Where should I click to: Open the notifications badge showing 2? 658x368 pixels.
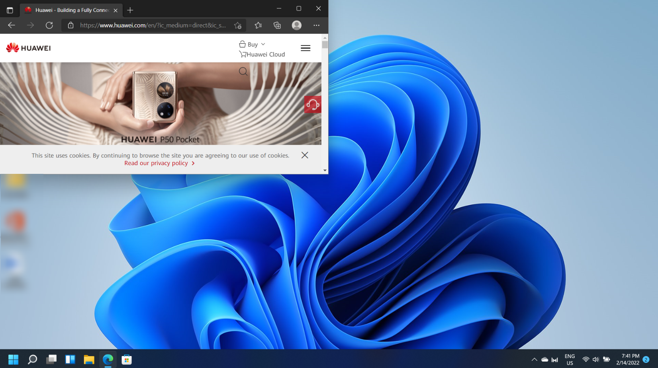pos(646,360)
